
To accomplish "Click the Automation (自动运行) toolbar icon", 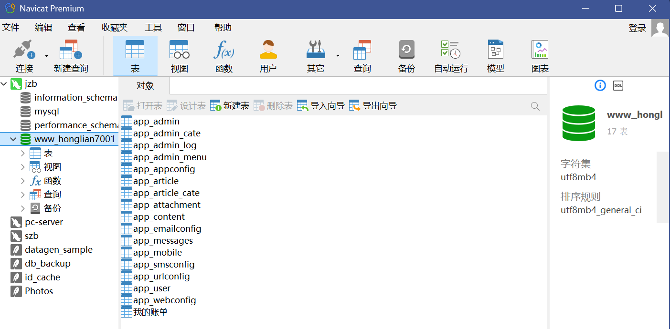I will [x=451, y=50].
